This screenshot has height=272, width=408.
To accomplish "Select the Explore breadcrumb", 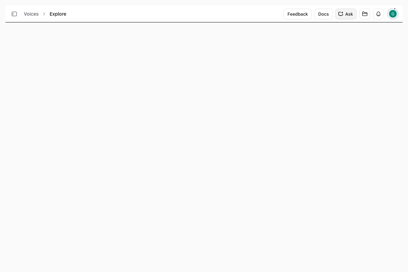I will (58, 14).
